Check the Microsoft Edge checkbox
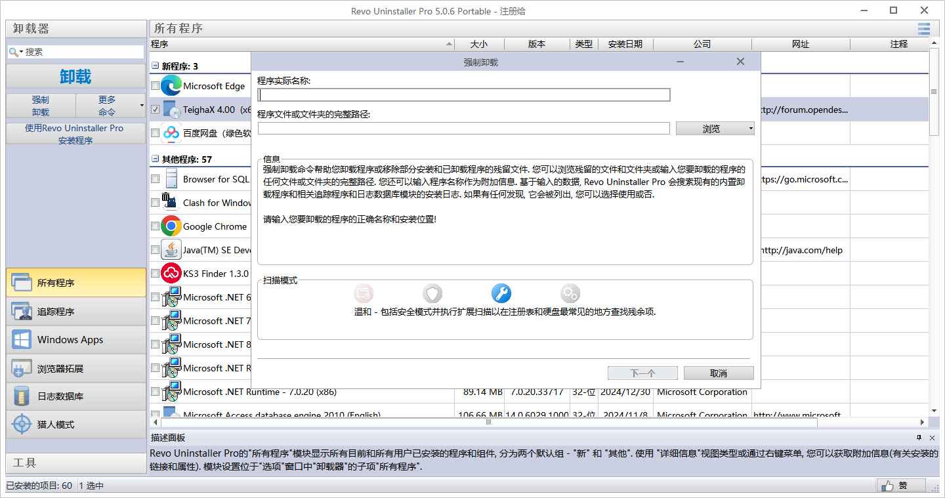This screenshot has width=945, height=498. 155,86
